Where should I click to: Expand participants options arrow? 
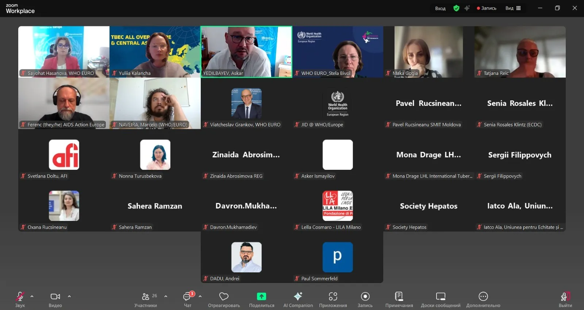pos(166,296)
